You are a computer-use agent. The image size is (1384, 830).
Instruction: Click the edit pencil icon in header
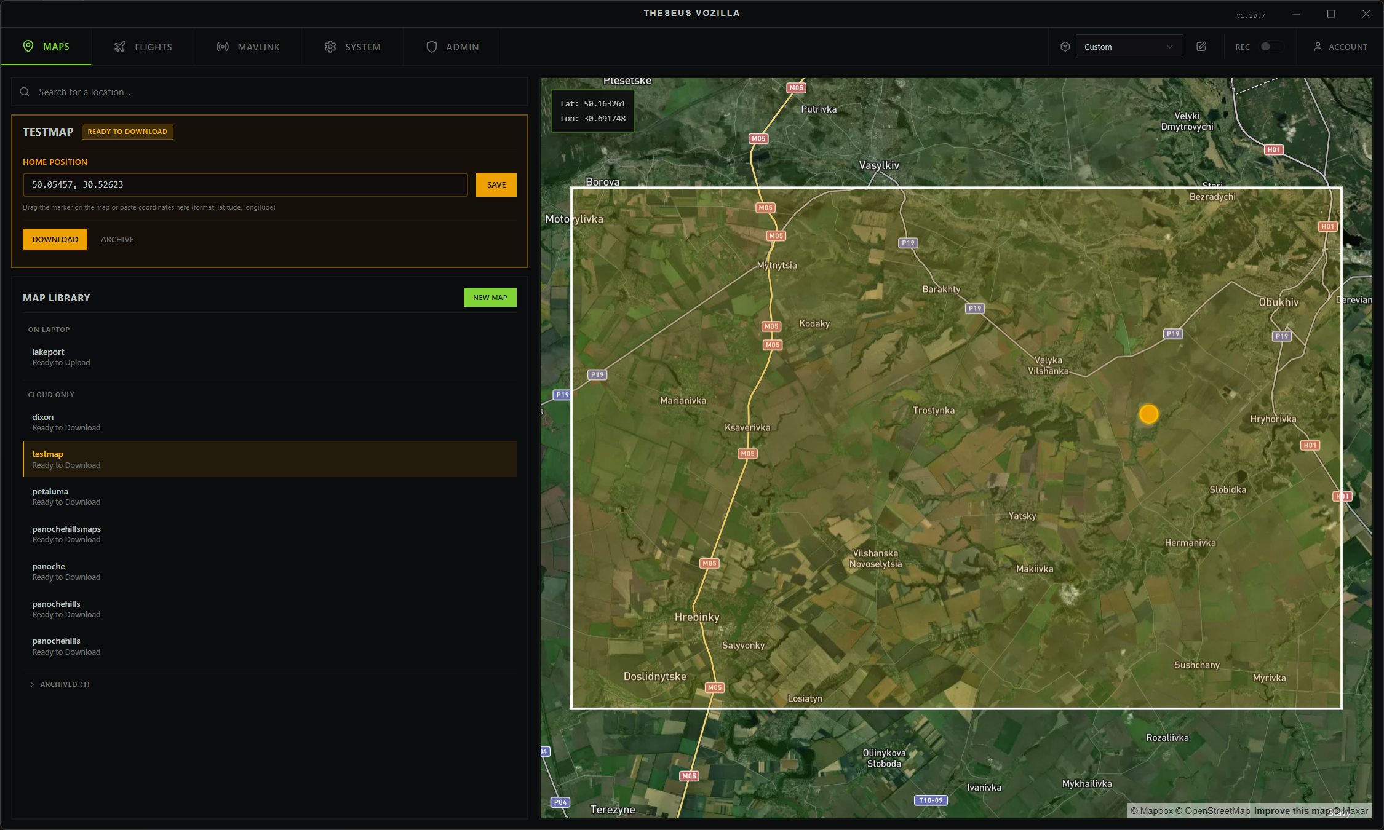click(x=1201, y=47)
